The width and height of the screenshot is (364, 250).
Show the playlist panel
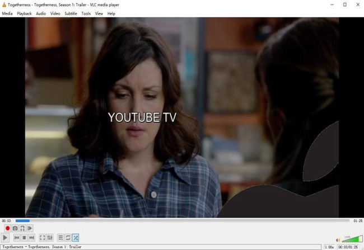(x=60, y=238)
